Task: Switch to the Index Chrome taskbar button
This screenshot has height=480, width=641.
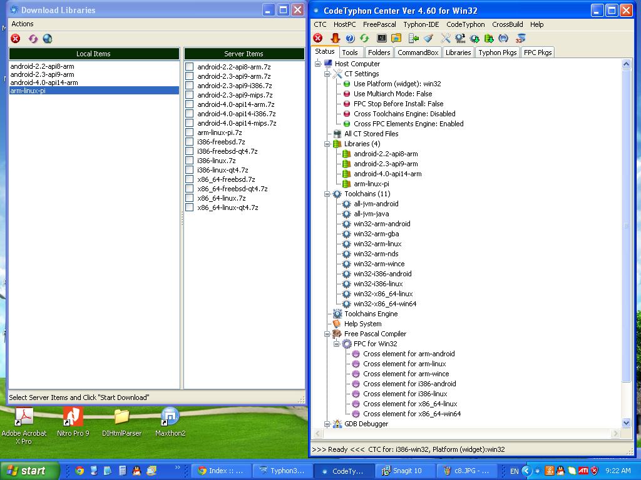Action: [x=221, y=471]
